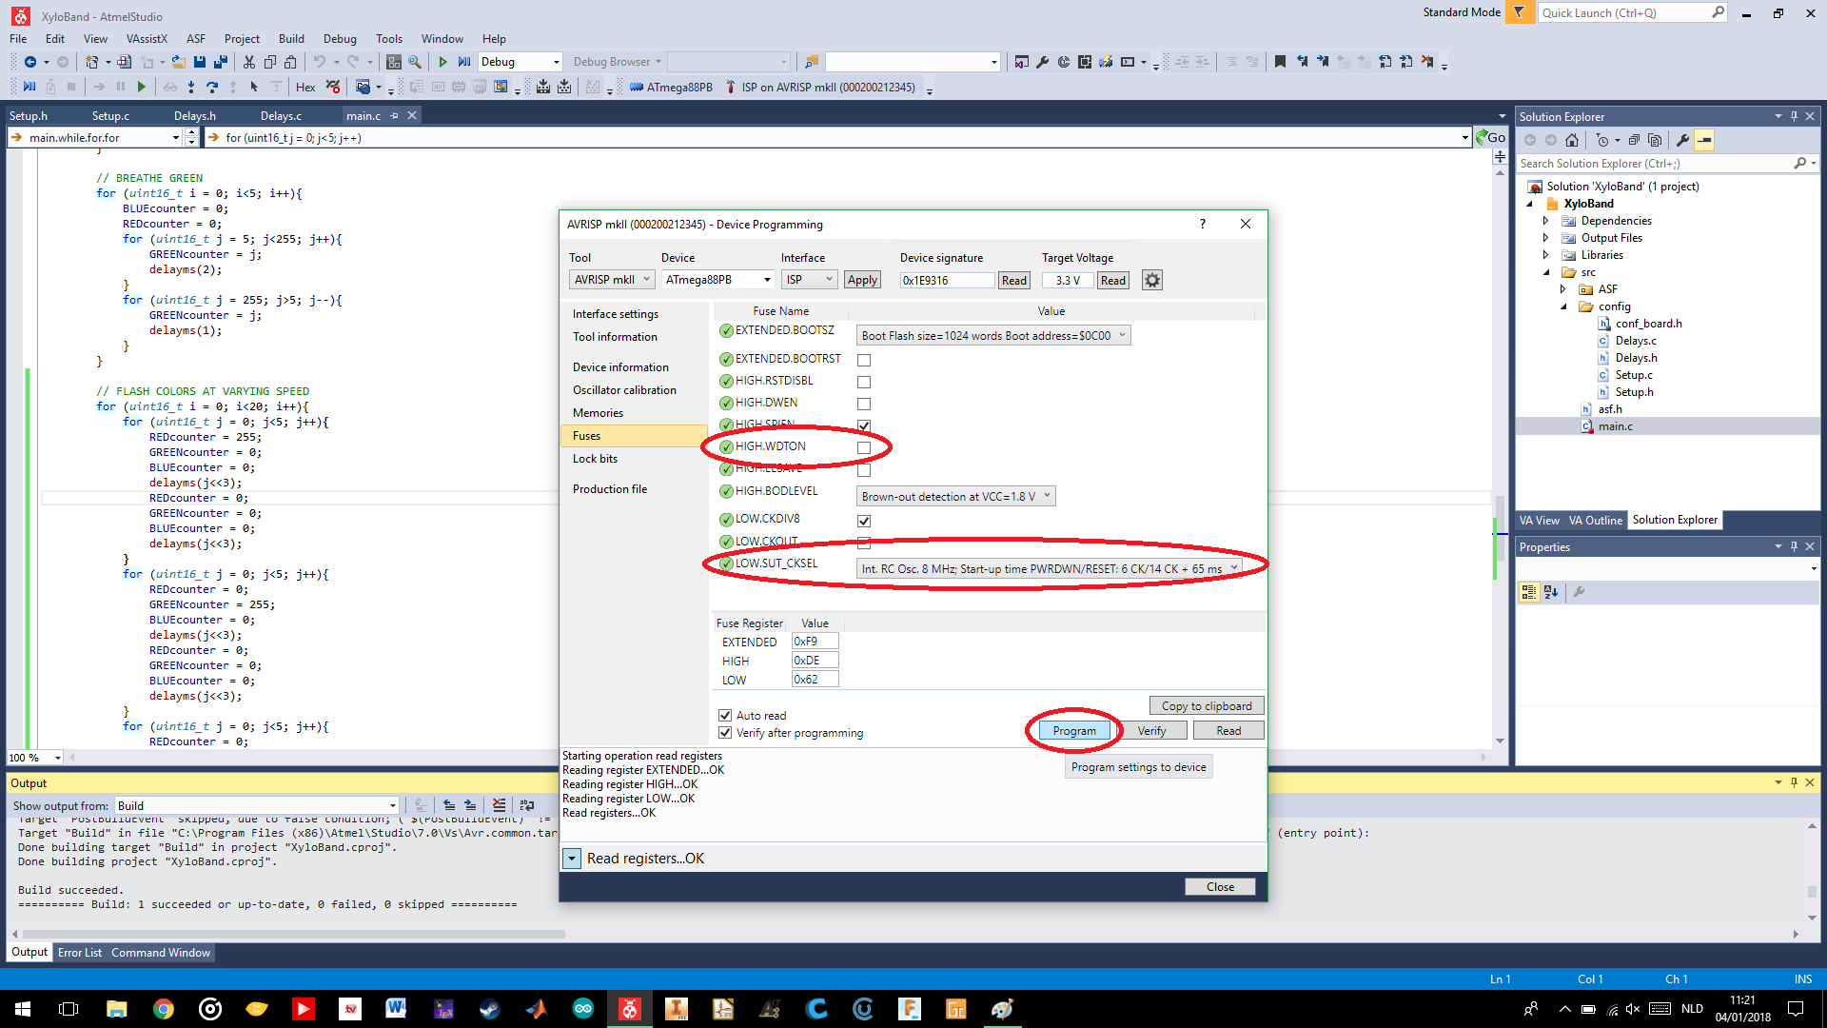Click the LOW fuse register value field
1827x1028 pixels.
pyautogui.click(x=815, y=680)
